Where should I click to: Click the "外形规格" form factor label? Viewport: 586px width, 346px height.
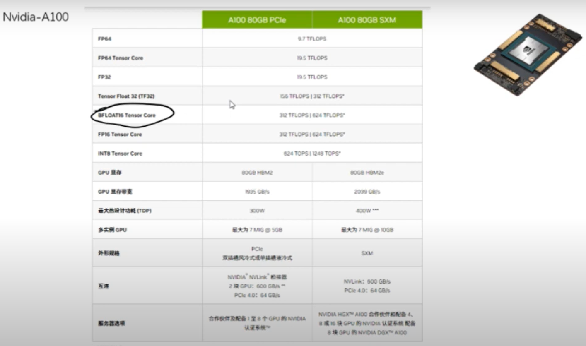click(x=109, y=253)
